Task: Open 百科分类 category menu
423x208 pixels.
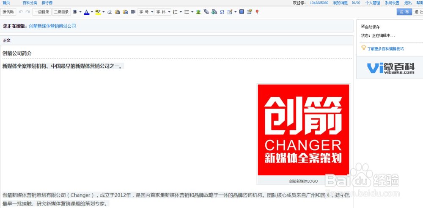Action: [30, 3]
